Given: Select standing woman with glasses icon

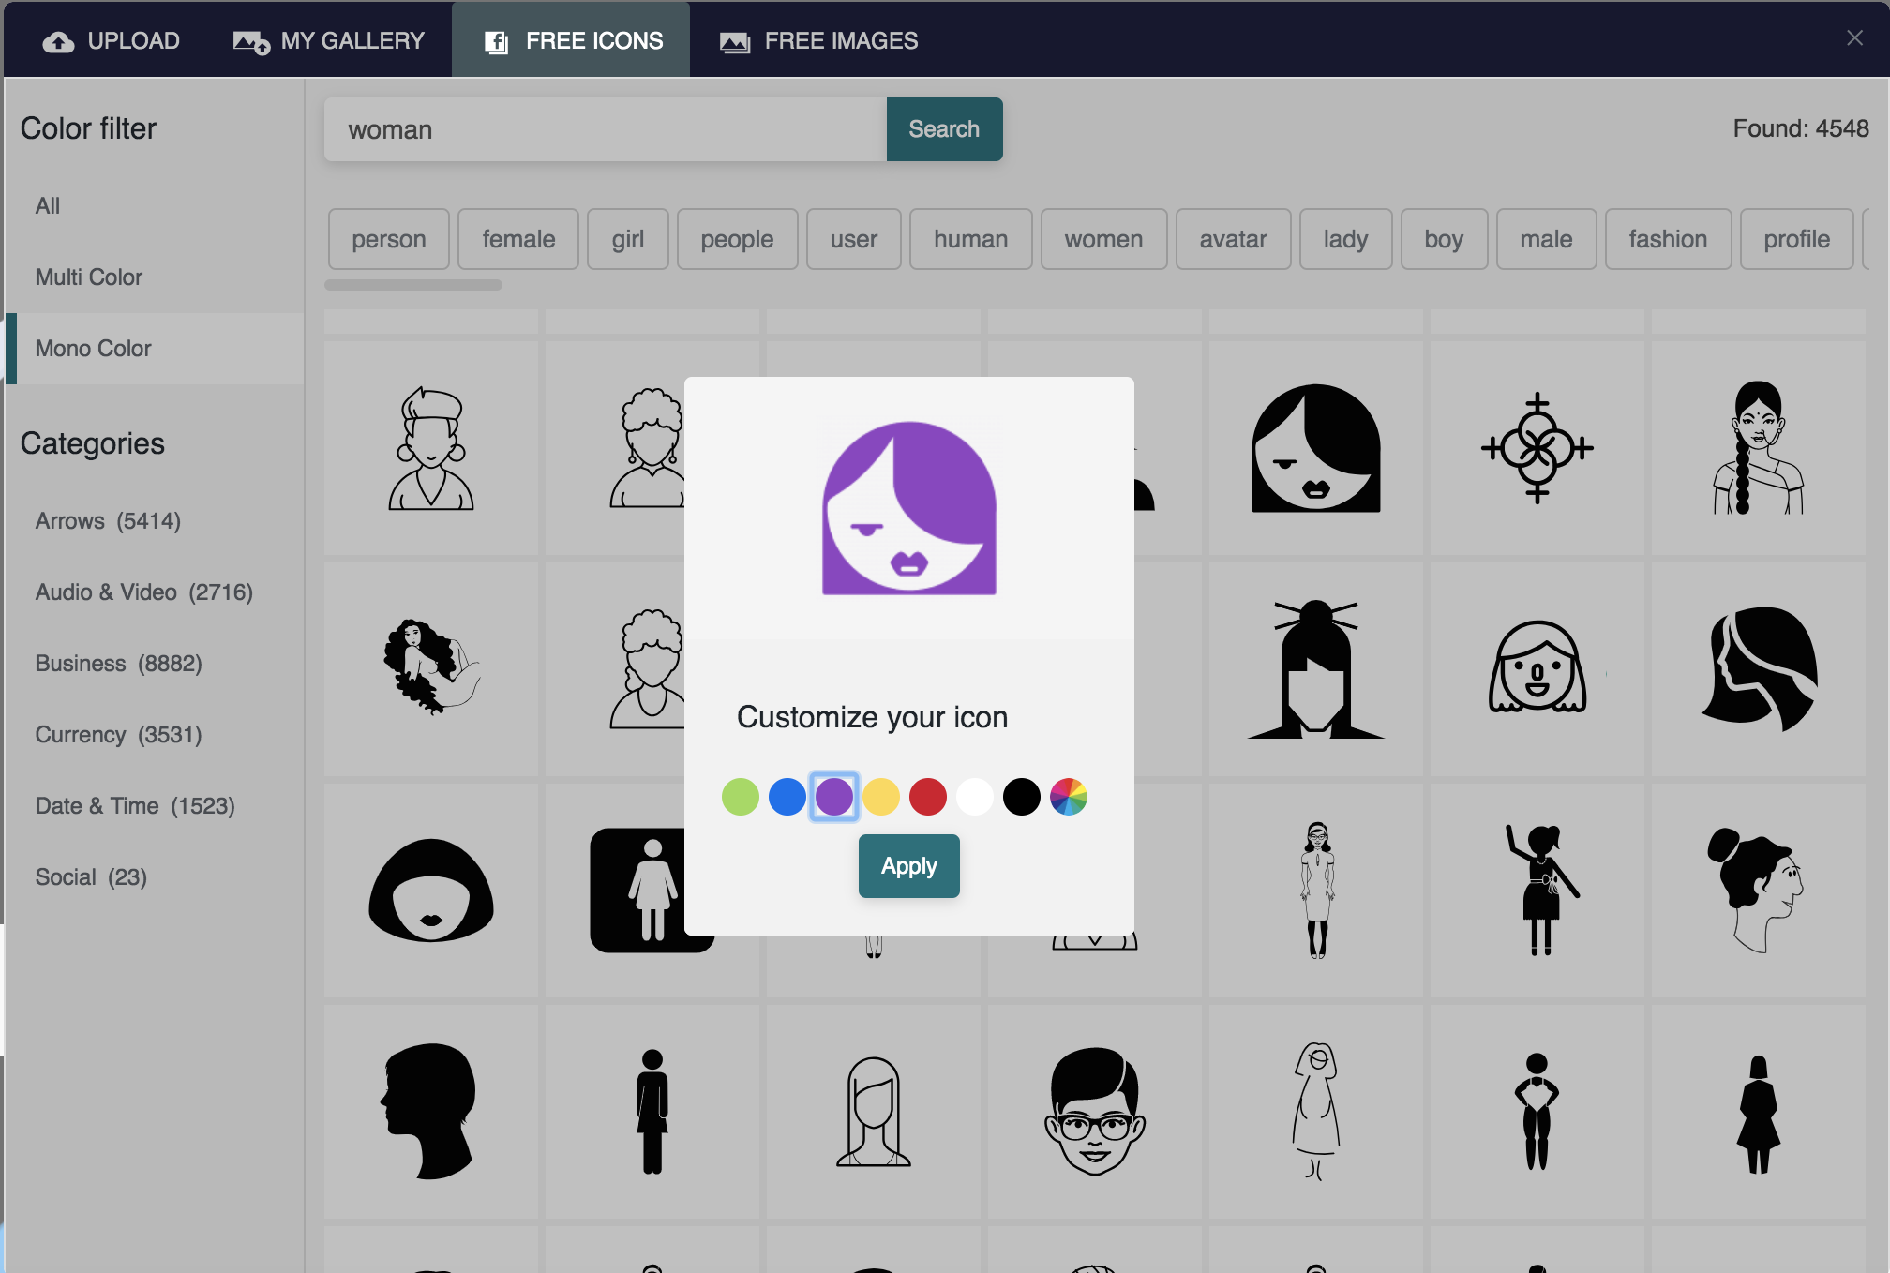Looking at the screenshot, I should 1316,891.
